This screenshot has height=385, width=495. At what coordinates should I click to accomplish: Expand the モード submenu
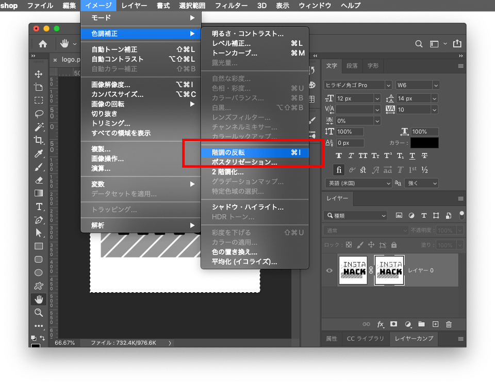(x=141, y=18)
